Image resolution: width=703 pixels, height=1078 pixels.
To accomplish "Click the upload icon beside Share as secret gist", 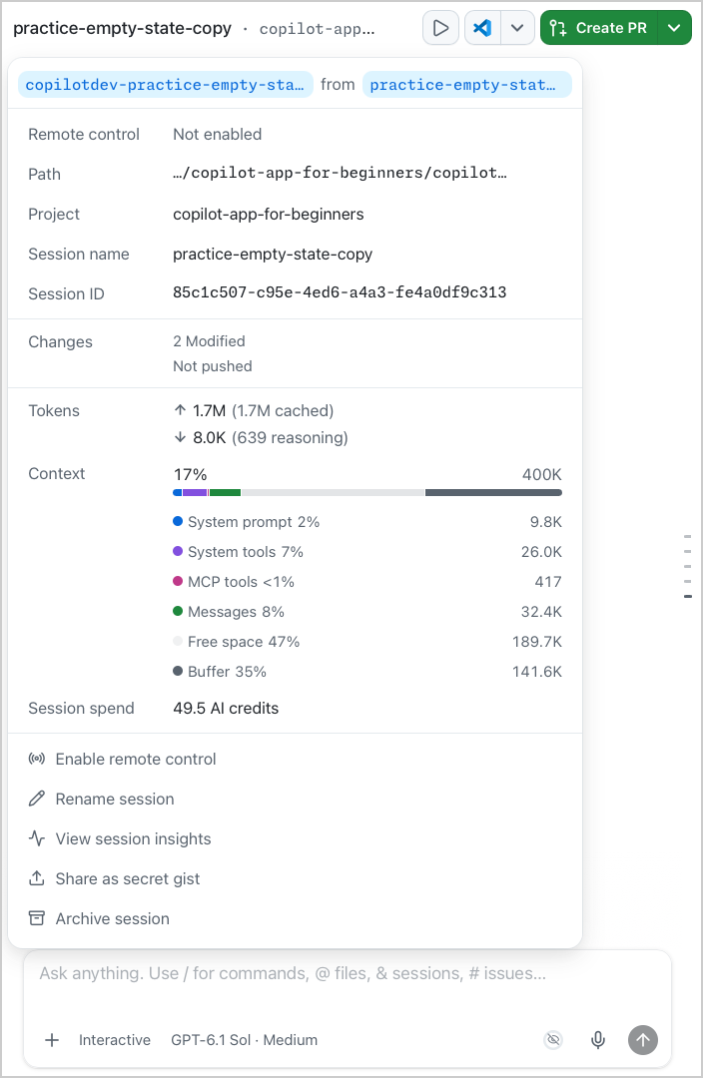I will pyautogui.click(x=37, y=878).
